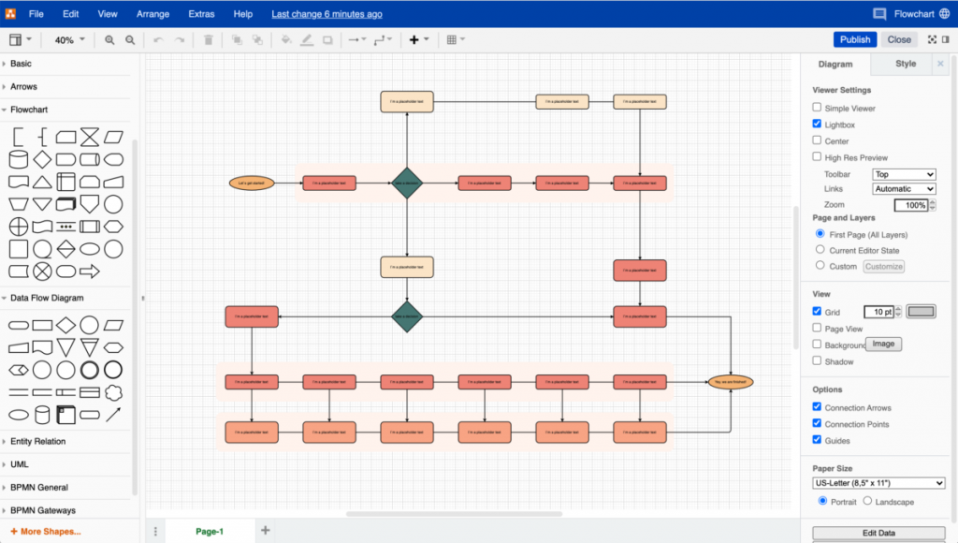958x543 pixels.
Task: Click the Undo icon in the toolbar
Action: (x=159, y=39)
